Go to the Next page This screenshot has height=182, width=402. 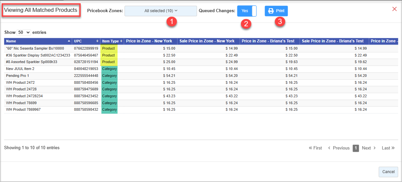[369, 148]
